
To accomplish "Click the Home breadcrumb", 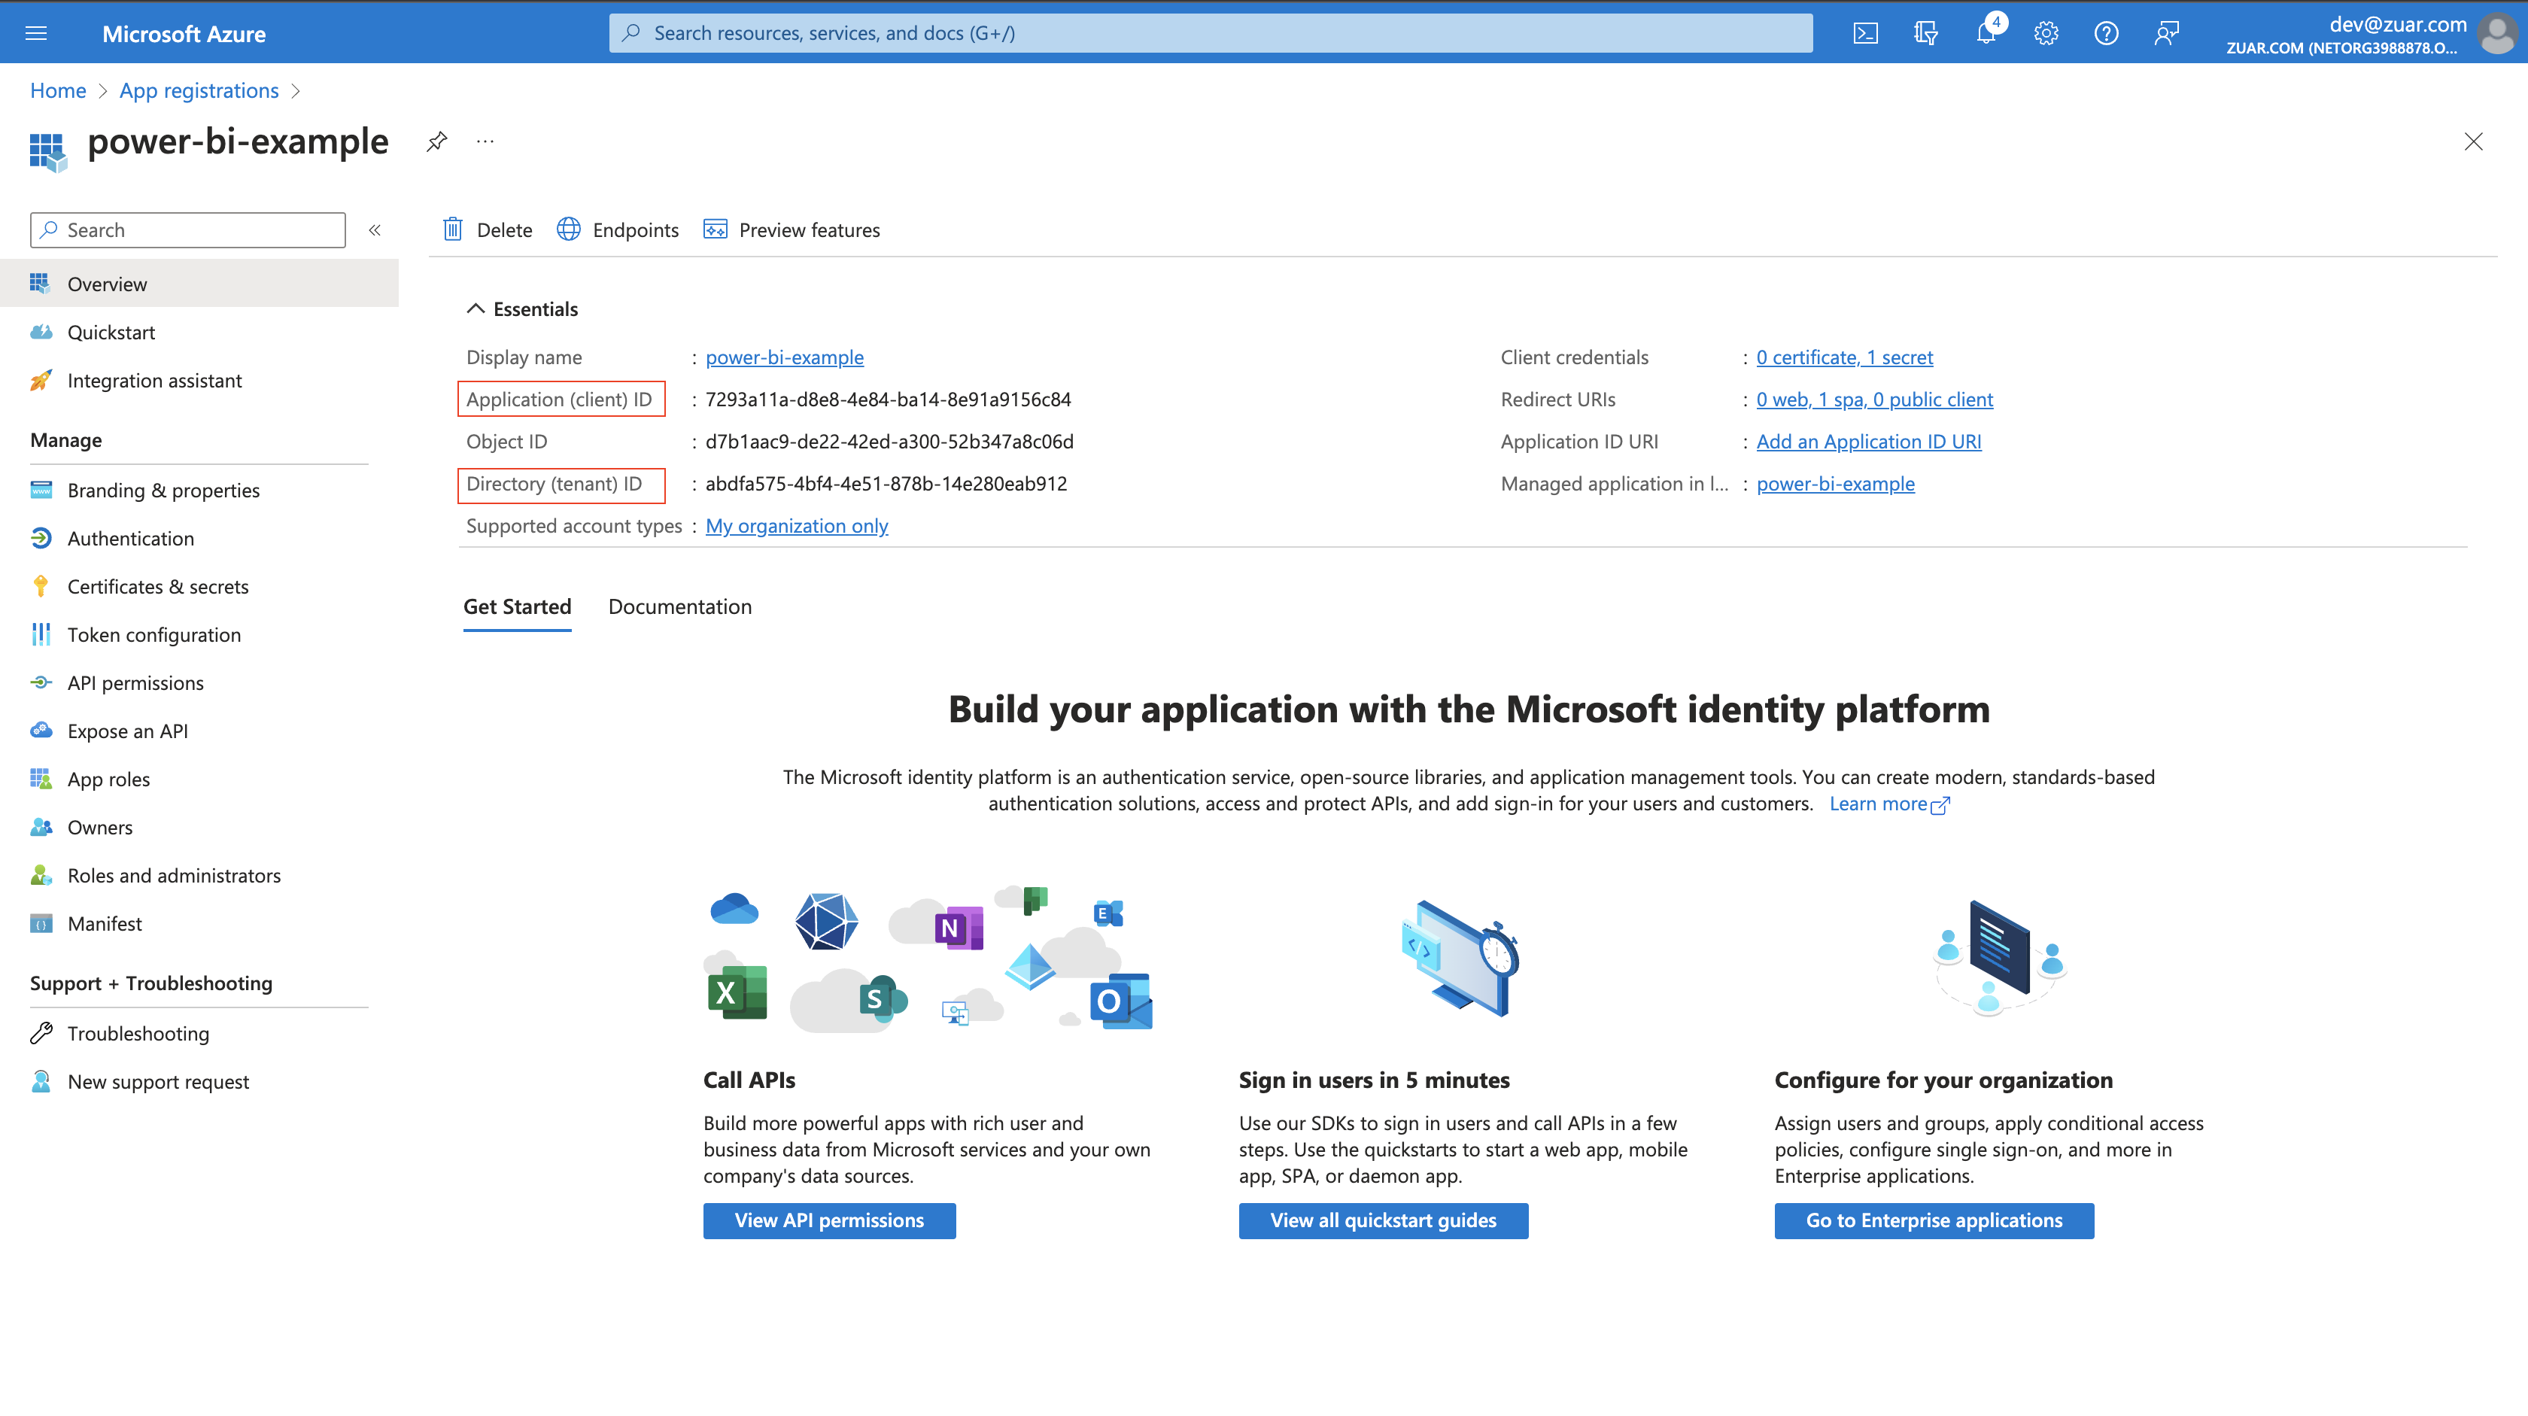I will pyautogui.click(x=58, y=90).
